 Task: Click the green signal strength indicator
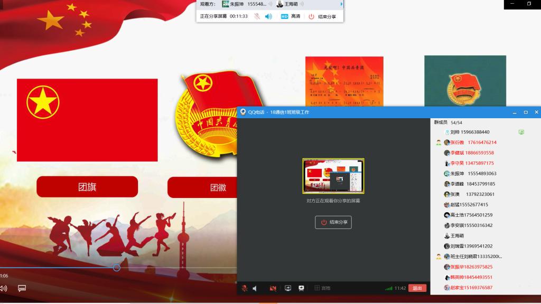click(x=388, y=288)
